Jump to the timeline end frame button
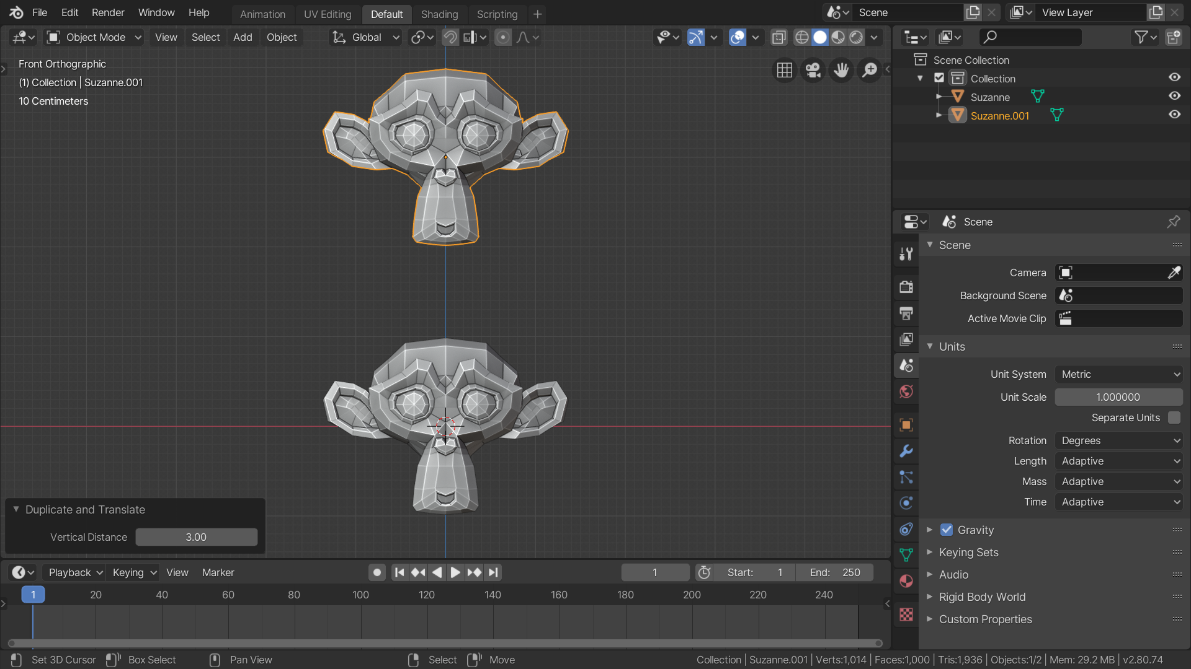 pos(493,572)
